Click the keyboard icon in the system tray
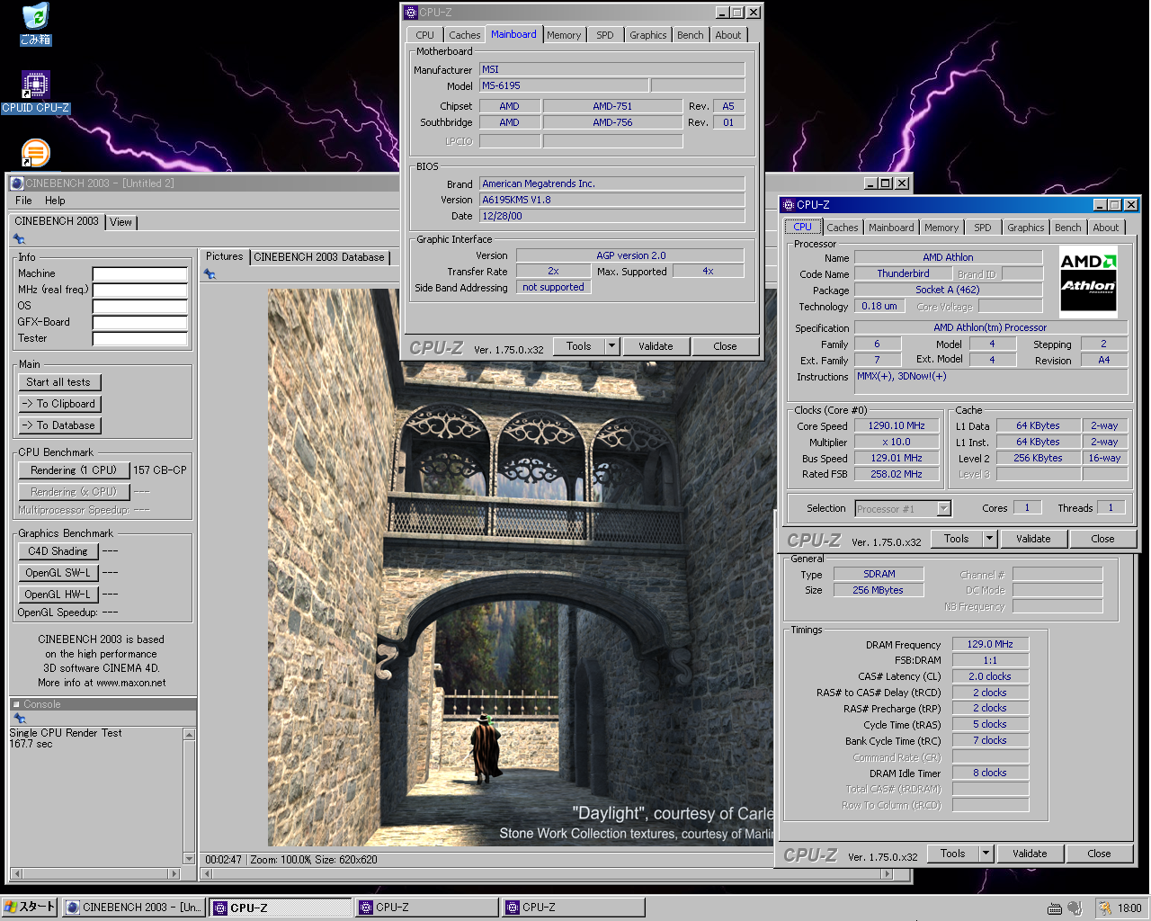This screenshot has width=1151, height=921. (1055, 908)
